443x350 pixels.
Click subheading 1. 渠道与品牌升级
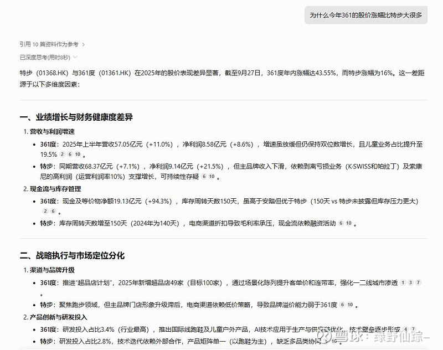[x=49, y=270]
